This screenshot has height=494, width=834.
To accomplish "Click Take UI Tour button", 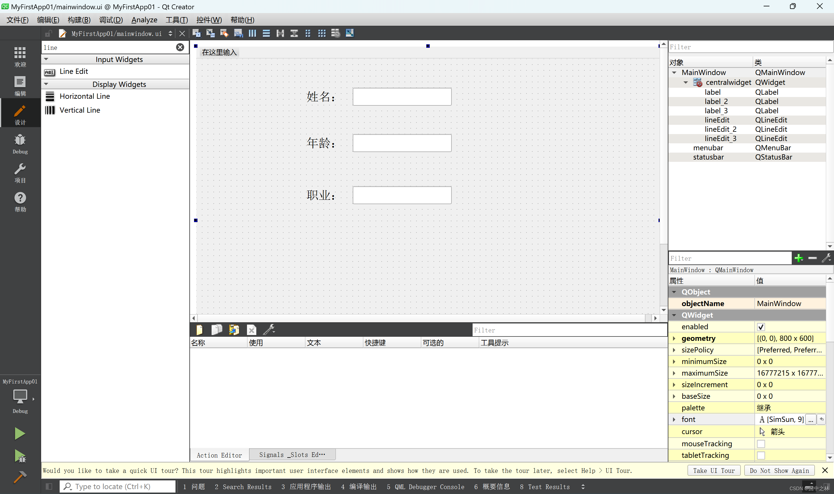I will [x=714, y=471].
